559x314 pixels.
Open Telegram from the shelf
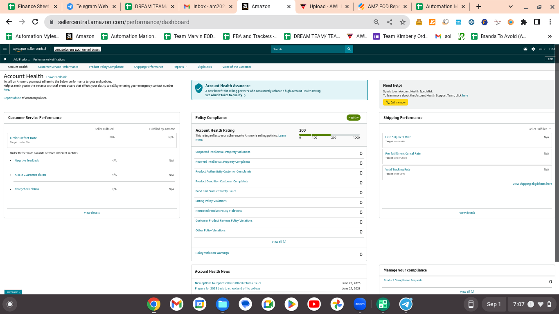click(406, 304)
